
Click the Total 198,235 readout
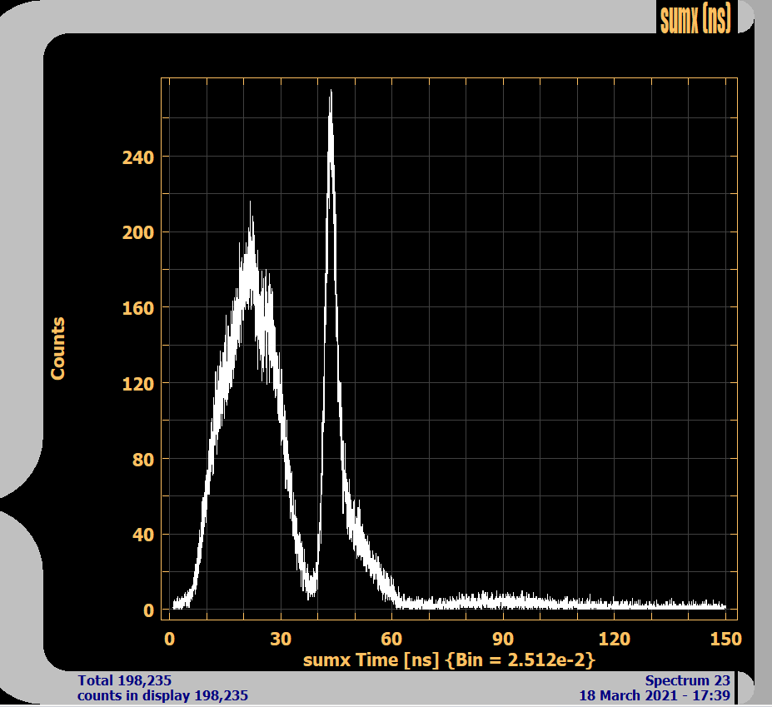pos(125,680)
